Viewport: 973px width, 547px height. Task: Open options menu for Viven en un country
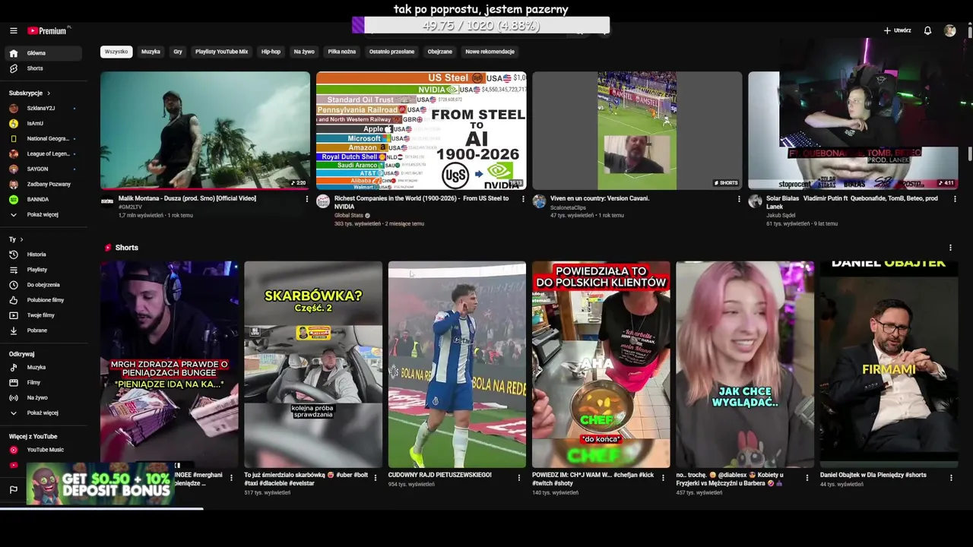pos(739,199)
